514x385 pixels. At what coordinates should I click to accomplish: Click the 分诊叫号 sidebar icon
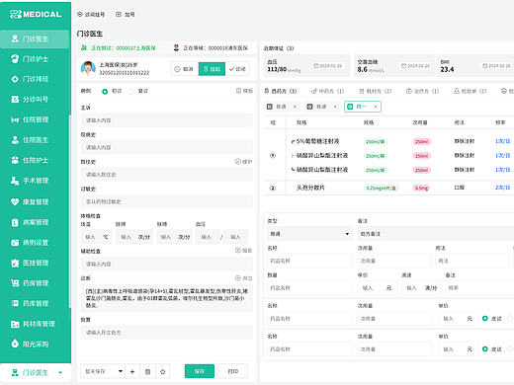(15, 100)
